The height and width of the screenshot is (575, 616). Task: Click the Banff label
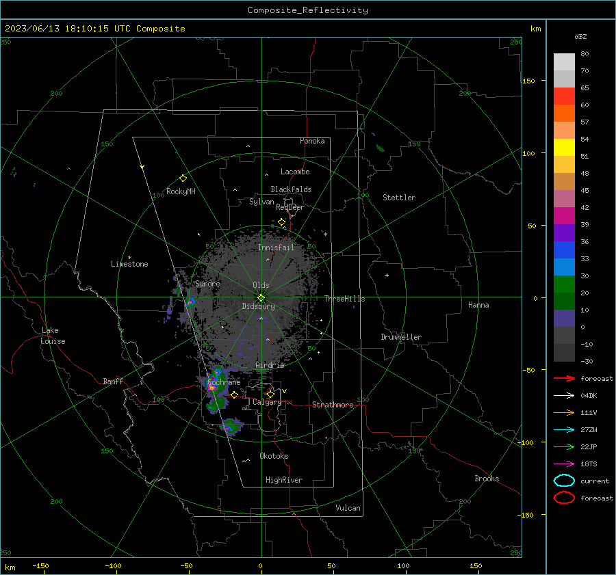click(113, 381)
